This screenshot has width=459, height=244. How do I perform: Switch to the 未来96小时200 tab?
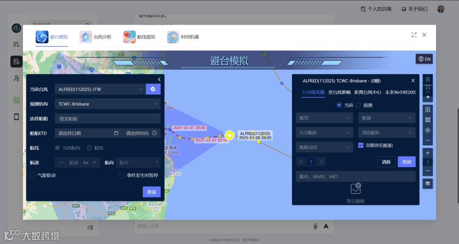pos(400,92)
